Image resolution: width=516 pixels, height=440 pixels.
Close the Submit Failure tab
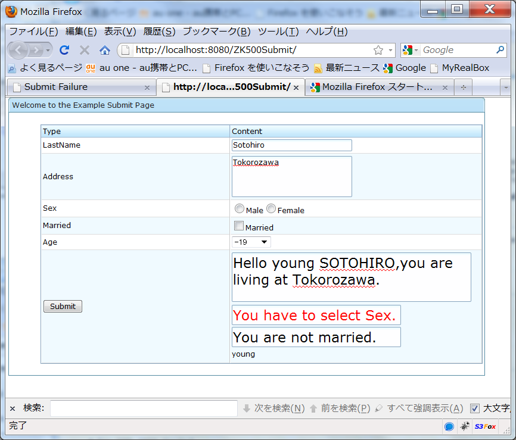[147, 88]
